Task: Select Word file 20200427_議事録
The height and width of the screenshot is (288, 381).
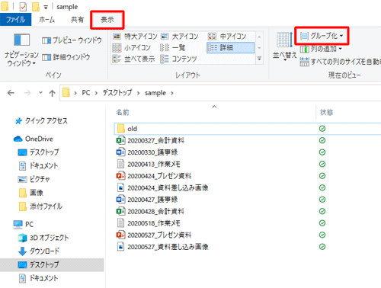Action: pos(152,200)
